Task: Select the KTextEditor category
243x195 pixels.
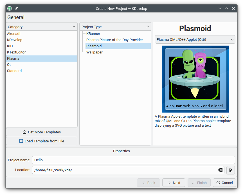Action: click(x=16, y=52)
